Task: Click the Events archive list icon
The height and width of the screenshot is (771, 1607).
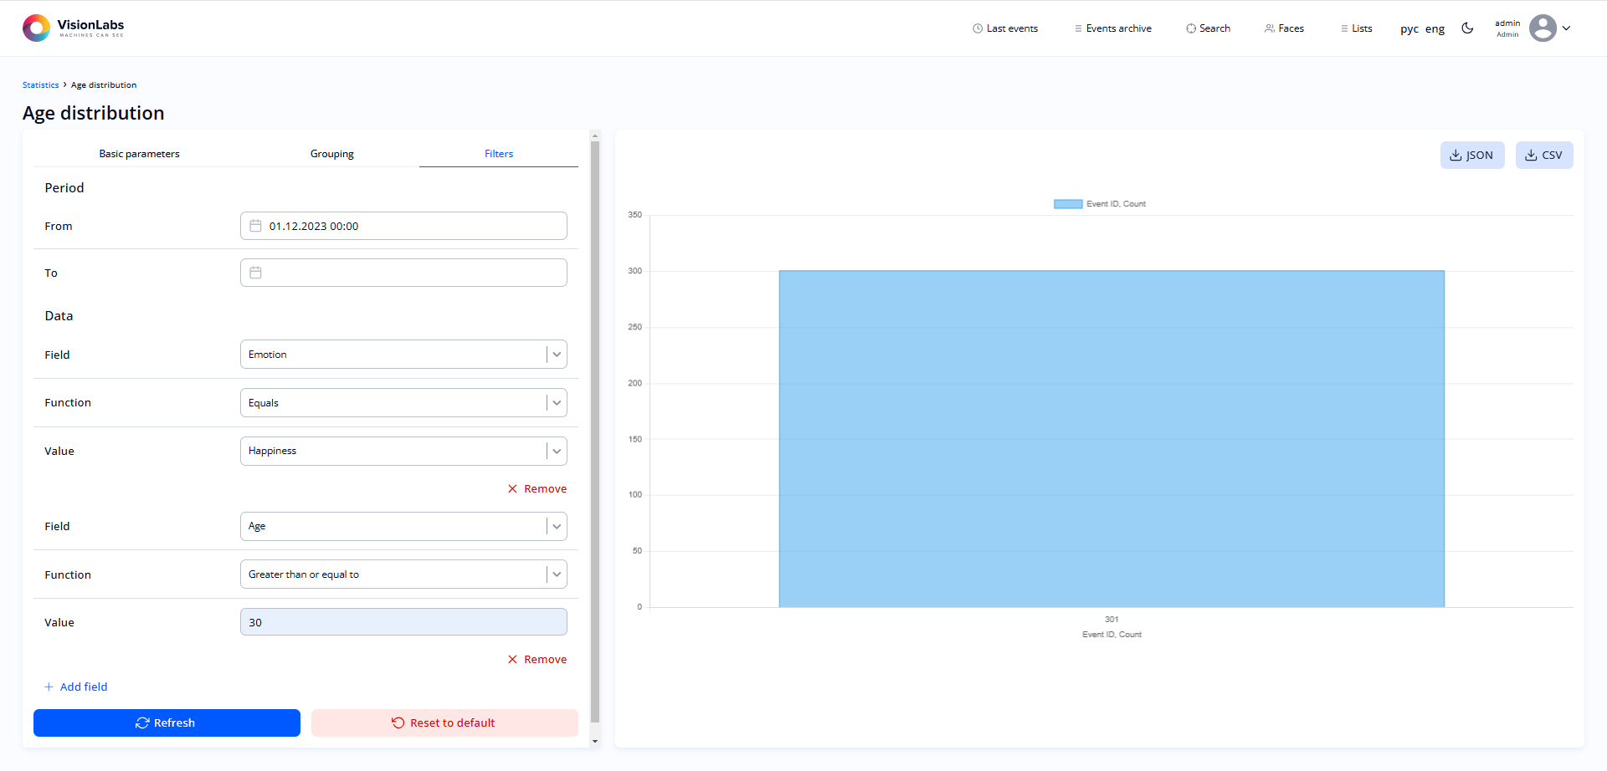Action: (1078, 28)
